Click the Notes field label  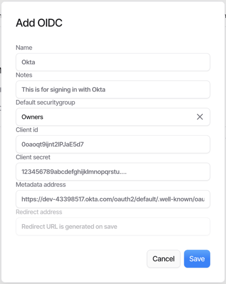point(24,75)
